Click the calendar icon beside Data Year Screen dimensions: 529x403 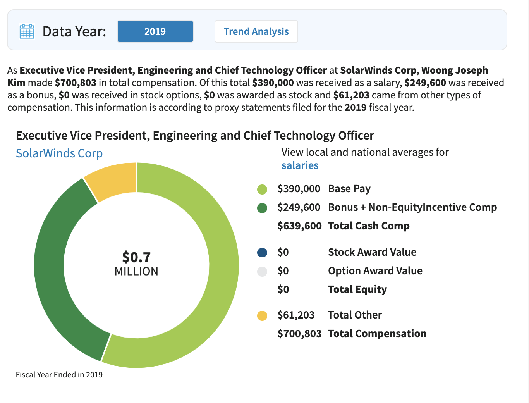[x=27, y=31]
